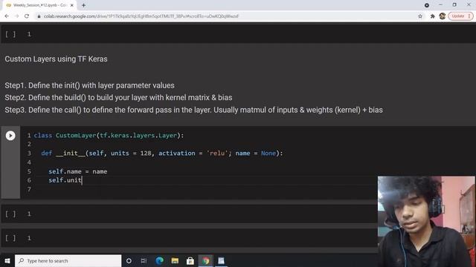Open File Explorer from the taskbar
The width and height of the screenshot is (476, 267).
[x=175, y=260]
